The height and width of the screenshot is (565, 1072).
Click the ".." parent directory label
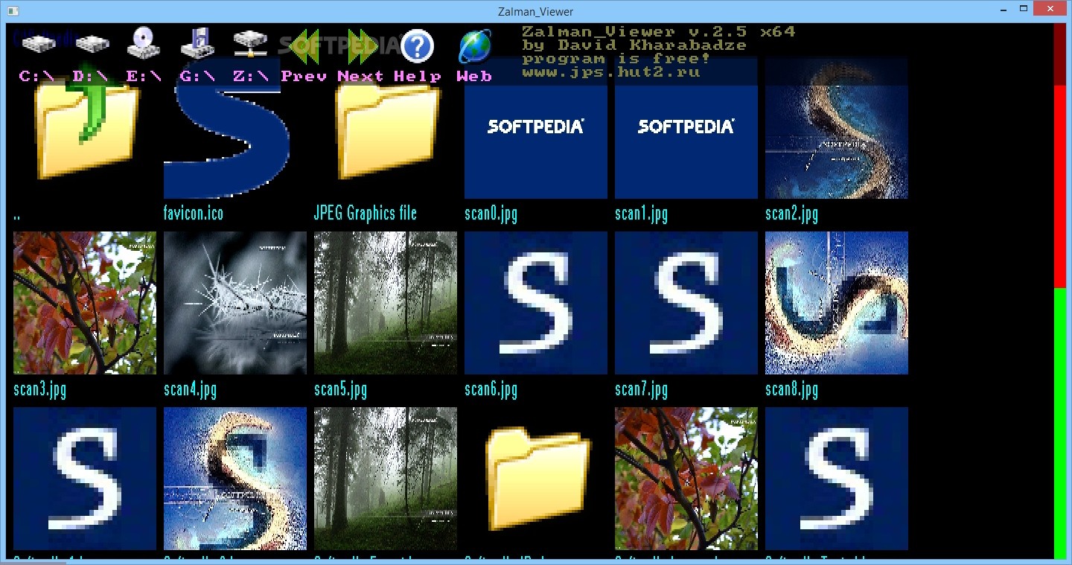18,219
